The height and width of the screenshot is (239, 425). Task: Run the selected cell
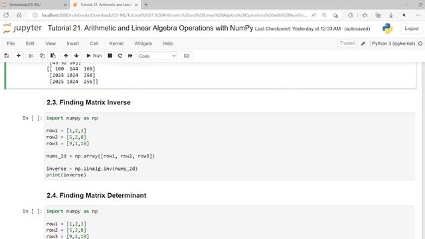pos(94,56)
